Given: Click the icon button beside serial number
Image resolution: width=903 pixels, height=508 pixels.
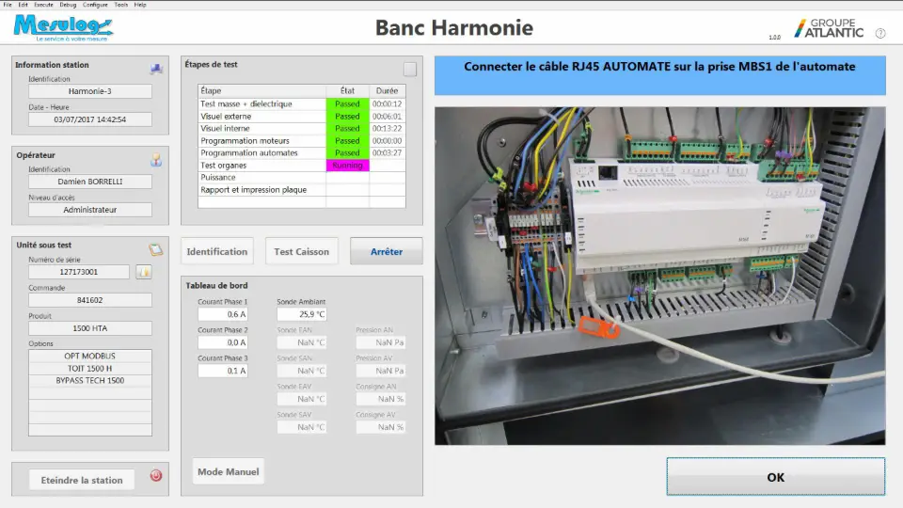Looking at the screenshot, I should [x=144, y=271].
